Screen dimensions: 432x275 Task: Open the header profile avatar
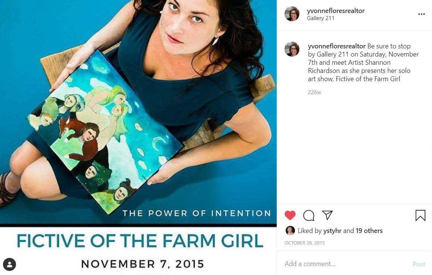(292, 14)
